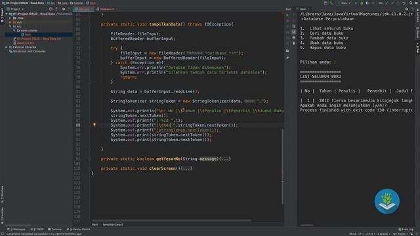
Task: Click Search Everywhere magnifier icon
Action: [x=411, y=3]
